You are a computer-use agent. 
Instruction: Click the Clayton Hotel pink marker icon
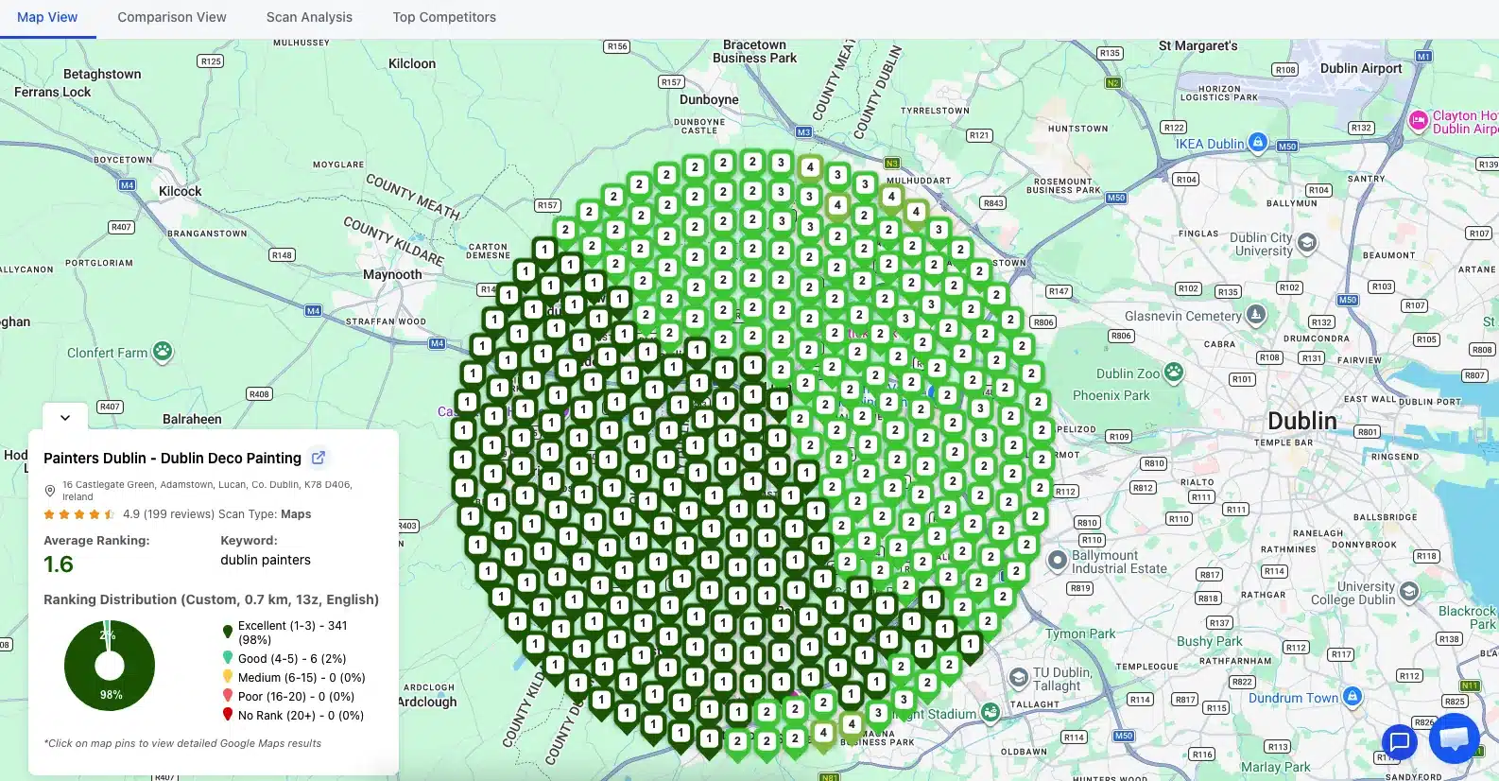1418,120
